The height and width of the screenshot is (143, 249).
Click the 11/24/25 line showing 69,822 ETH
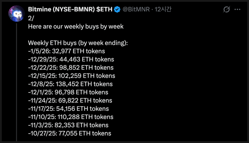(70, 100)
